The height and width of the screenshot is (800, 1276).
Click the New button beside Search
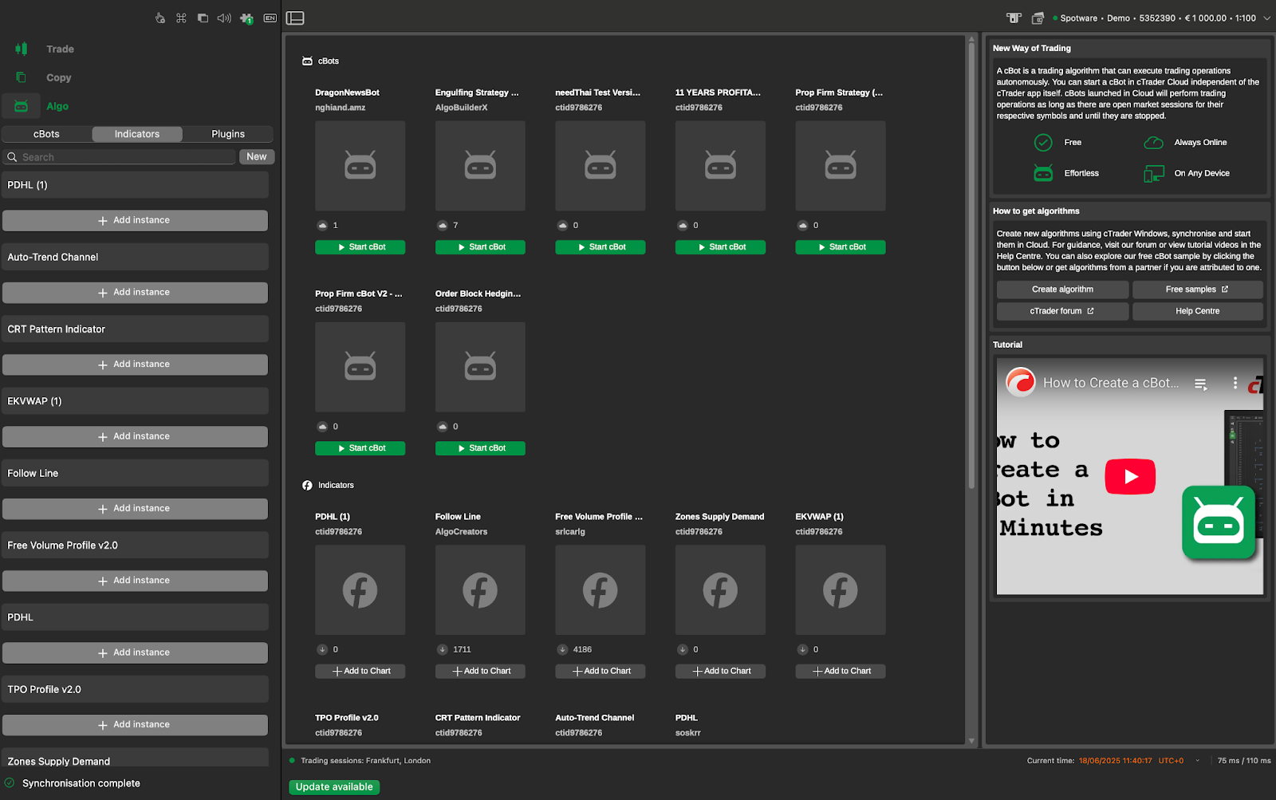(x=257, y=157)
